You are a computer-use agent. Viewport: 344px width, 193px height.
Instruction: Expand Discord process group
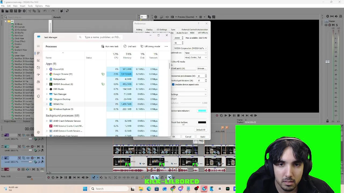click(x=47, y=69)
